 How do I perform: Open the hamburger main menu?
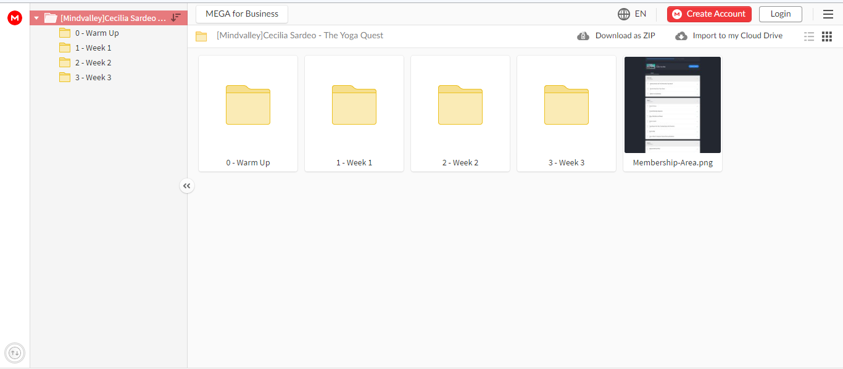coord(828,14)
